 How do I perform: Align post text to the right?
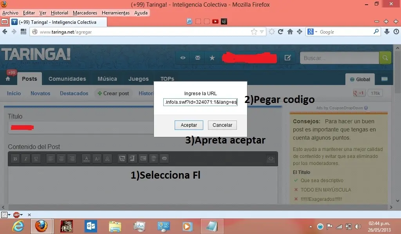click(72, 159)
